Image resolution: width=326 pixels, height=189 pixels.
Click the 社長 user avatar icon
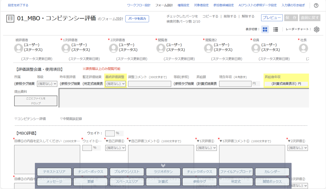click(x=303, y=48)
